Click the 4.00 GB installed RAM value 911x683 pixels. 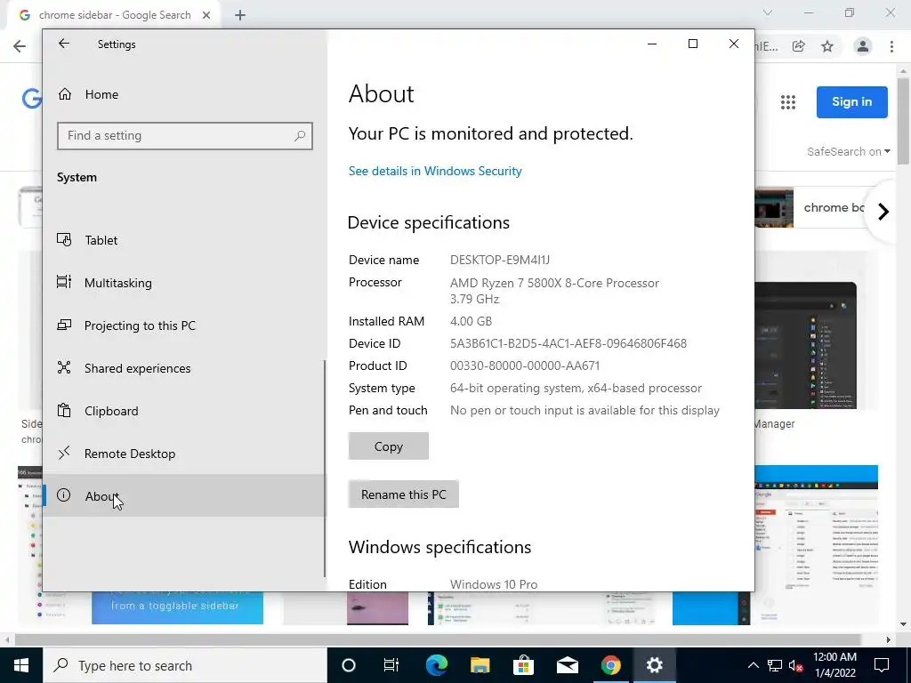(x=471, y=321)
